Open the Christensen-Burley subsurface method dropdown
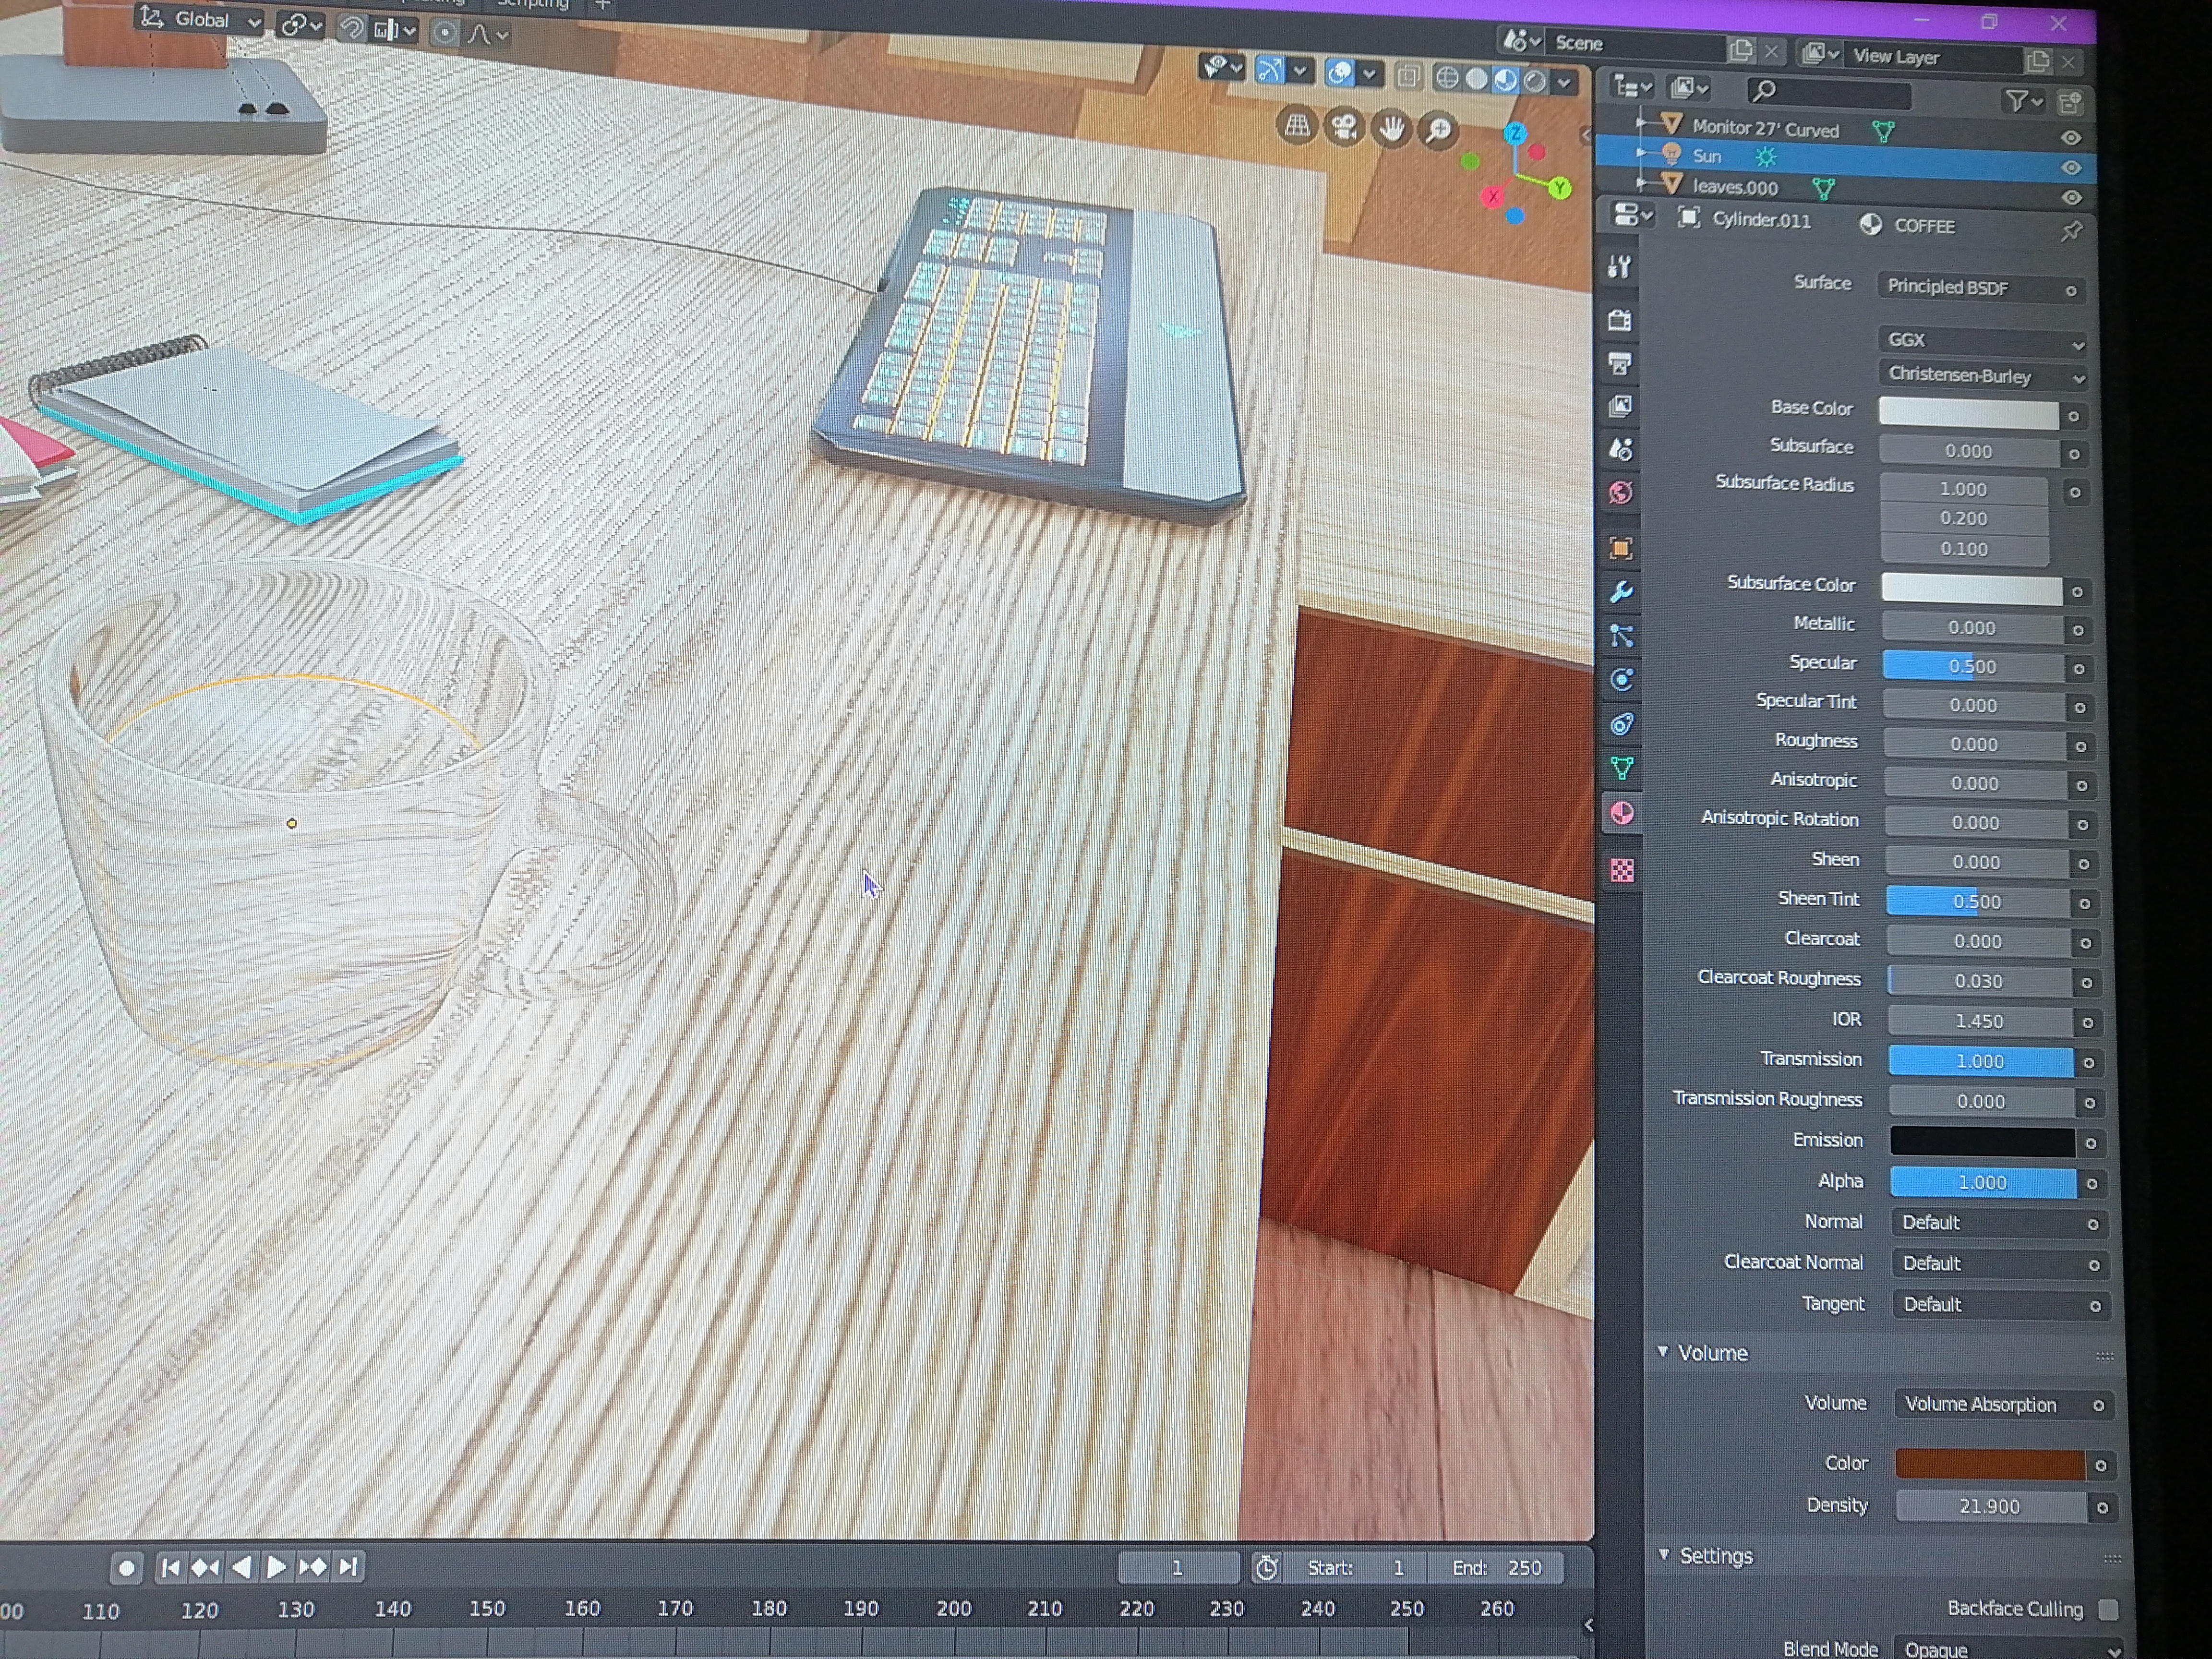Viewport: 2212px width, 1659px height. pyautogui.click(x=1983, y=377)
